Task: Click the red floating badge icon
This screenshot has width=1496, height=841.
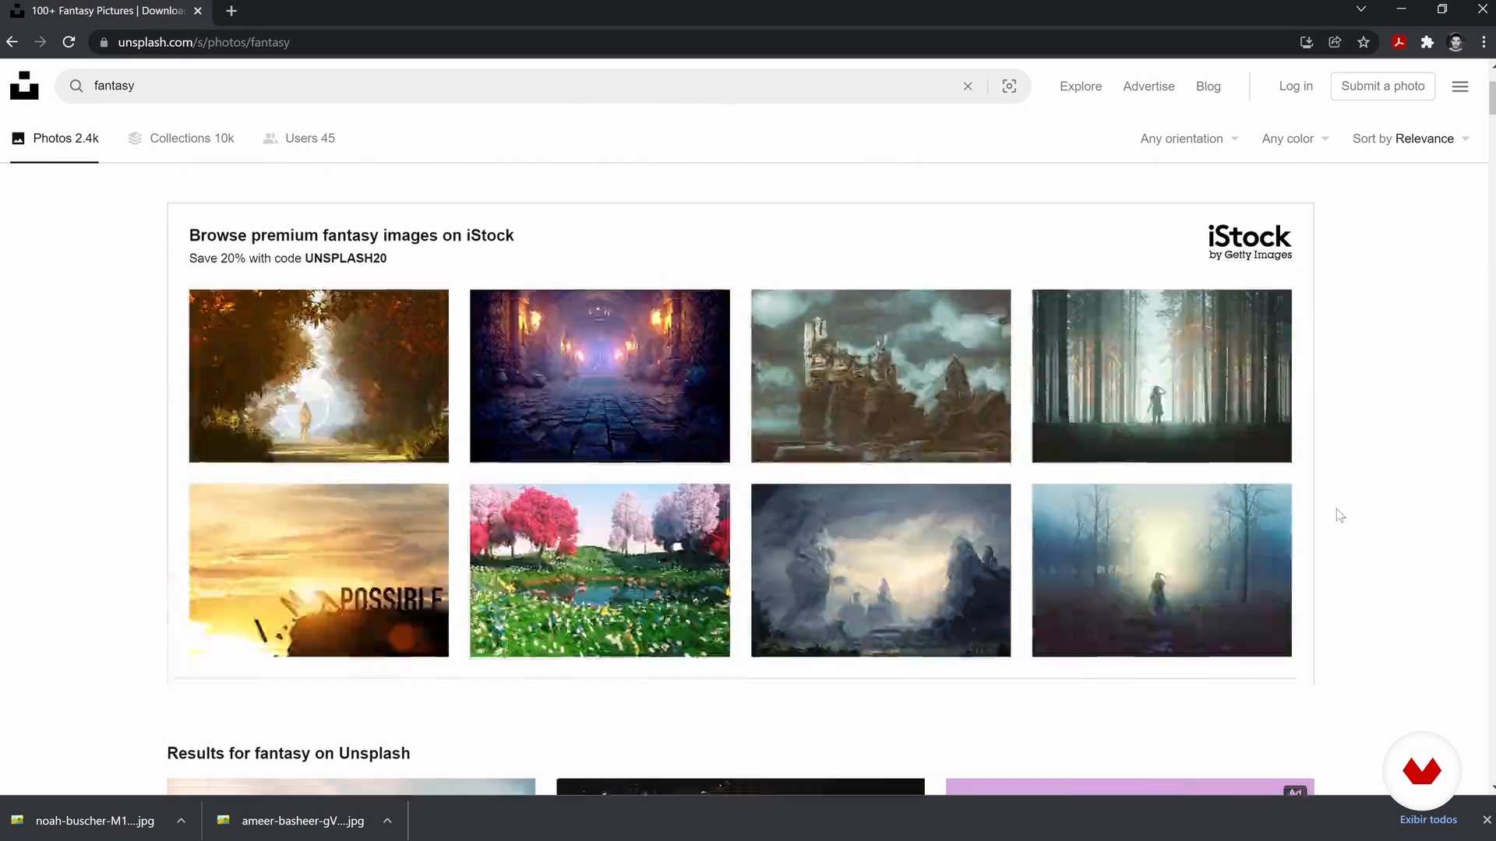Action: coord(1422,771)
